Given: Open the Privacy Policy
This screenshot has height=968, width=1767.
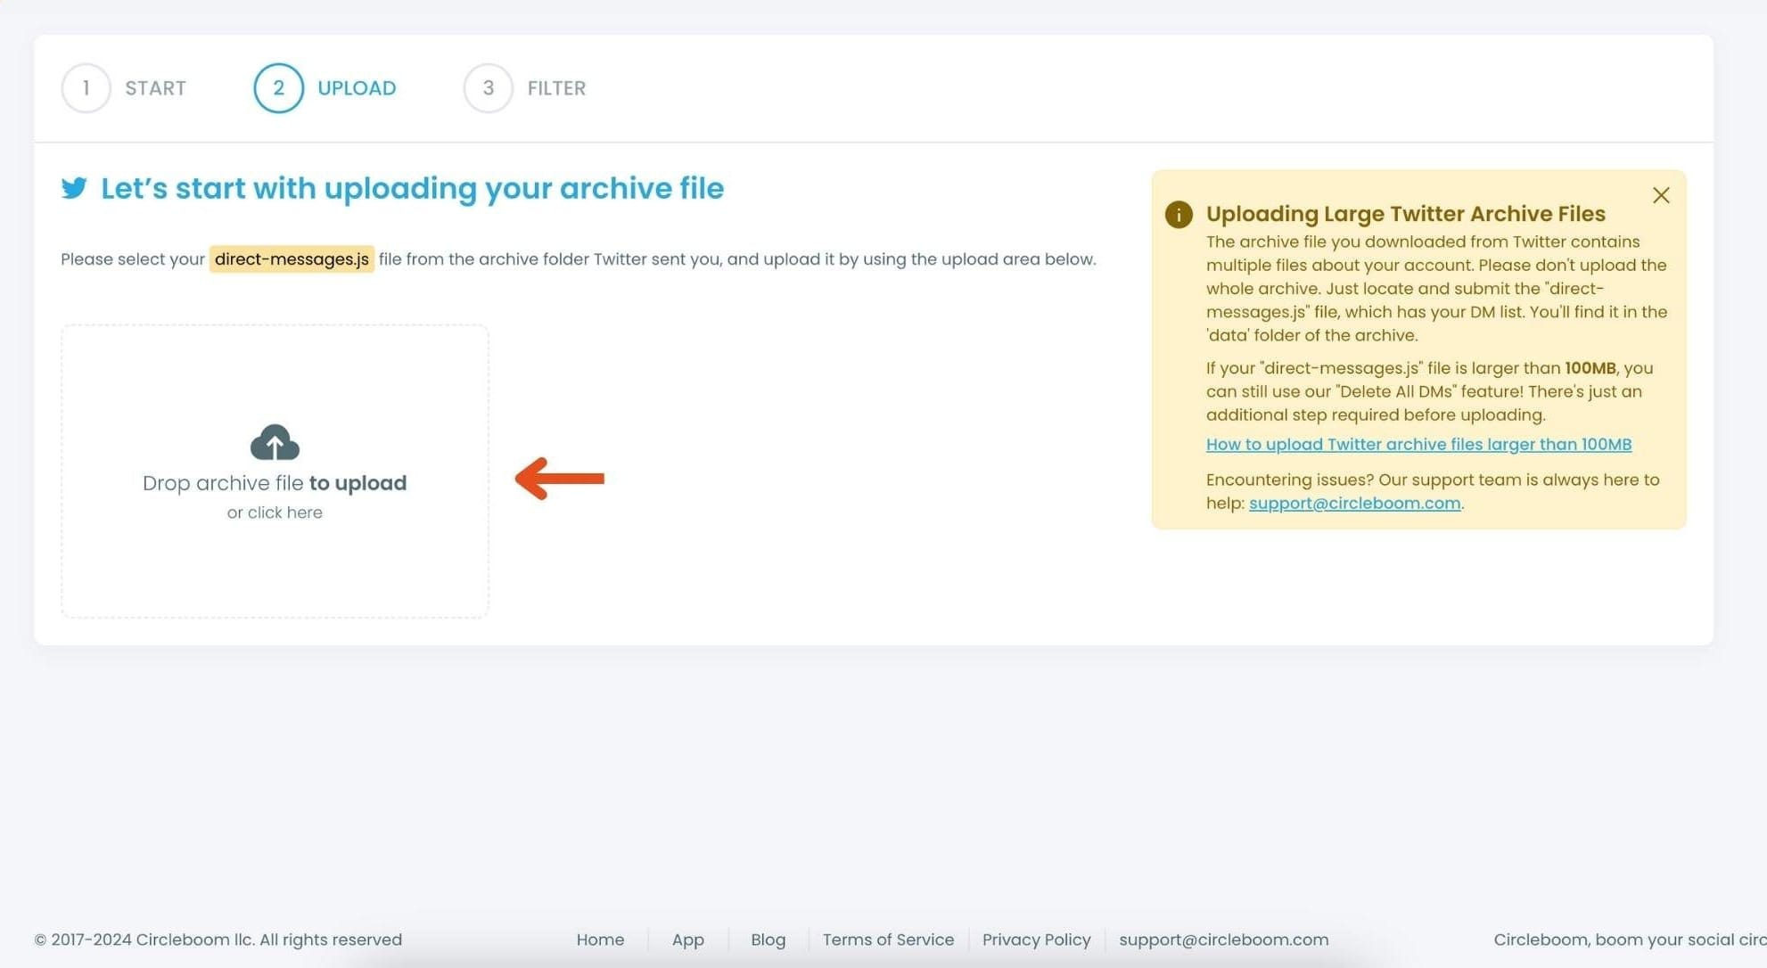Looking at the screenshot, I should [1036, 939].
